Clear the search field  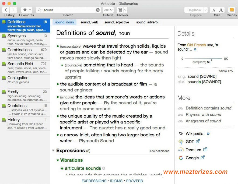coord(98,10)
